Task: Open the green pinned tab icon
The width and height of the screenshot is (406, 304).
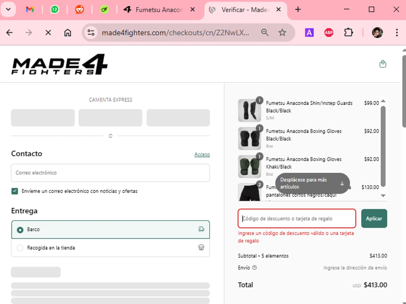Action: pyautogui.click(x=104, y=9)
